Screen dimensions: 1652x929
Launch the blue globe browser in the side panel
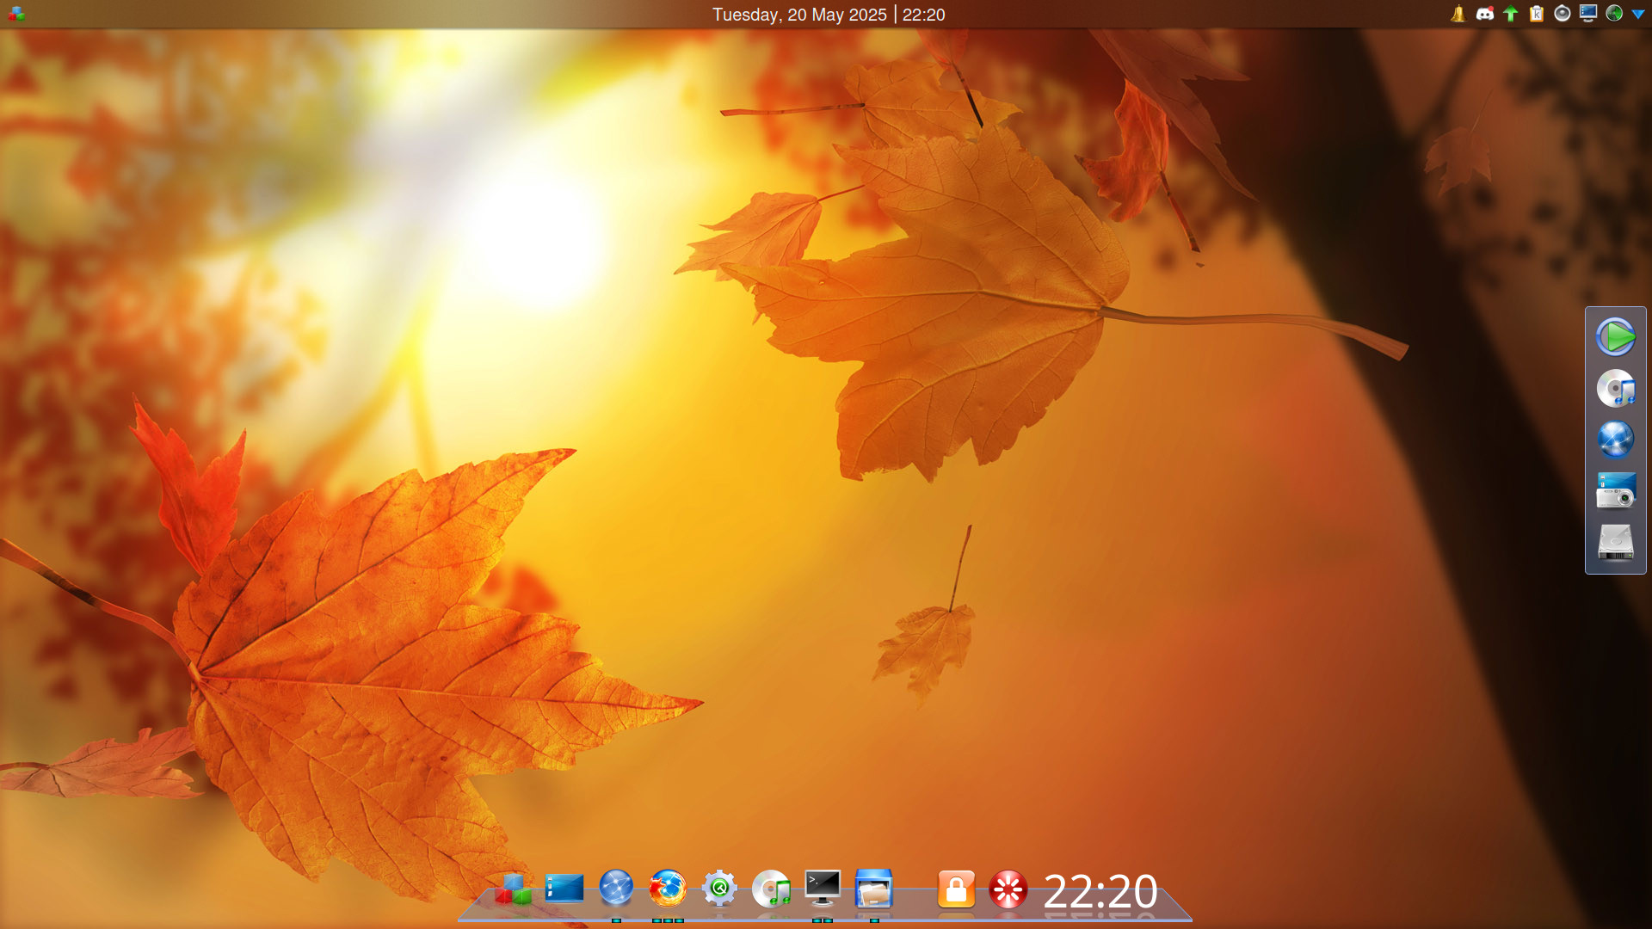[1616, 440]
